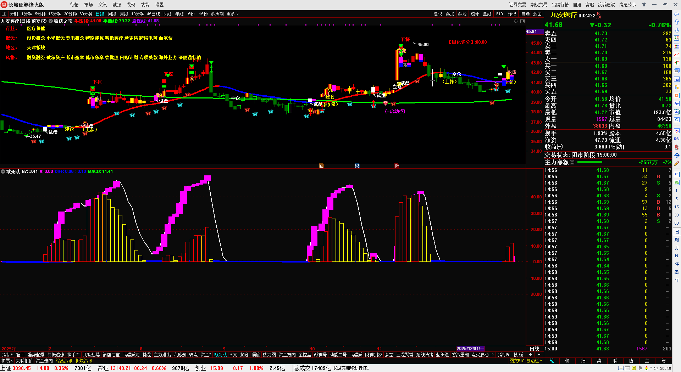The height and width of the screenshot is (372, 681).
Task: Click the green 主力净额 progress bar
Action: [x=590, y=162]
